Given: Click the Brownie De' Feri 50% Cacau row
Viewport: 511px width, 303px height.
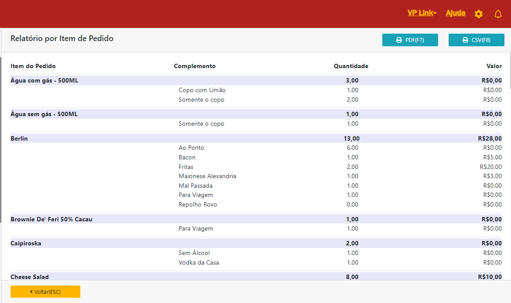Looking at the screenshot, I should [51, 219].
